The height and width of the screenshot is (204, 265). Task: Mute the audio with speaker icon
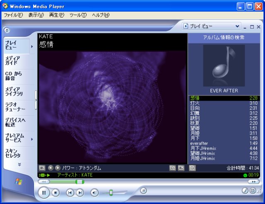tap(94, 193)
